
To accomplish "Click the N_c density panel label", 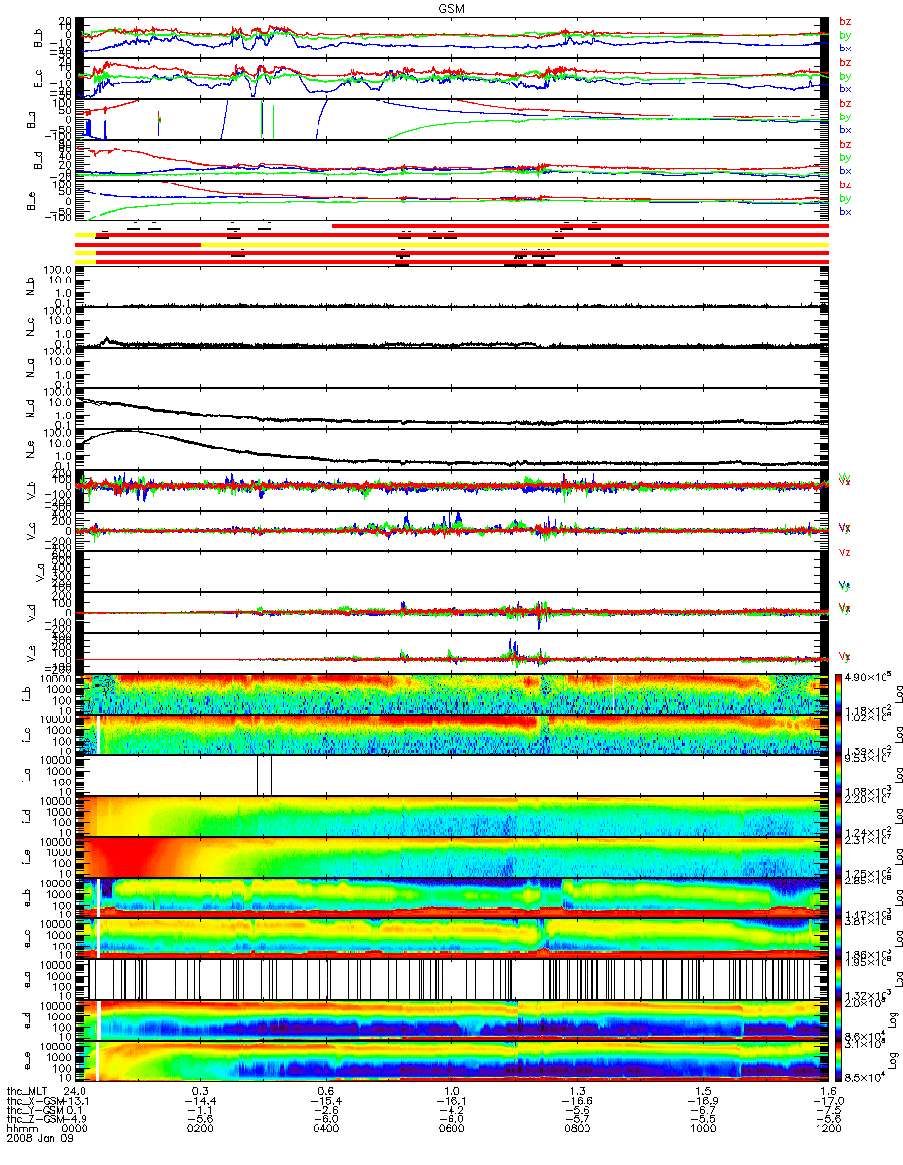I will point(30,327).
